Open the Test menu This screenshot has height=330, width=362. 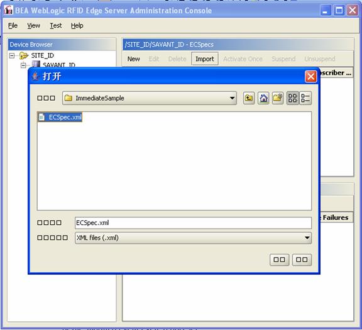(56, 25)
